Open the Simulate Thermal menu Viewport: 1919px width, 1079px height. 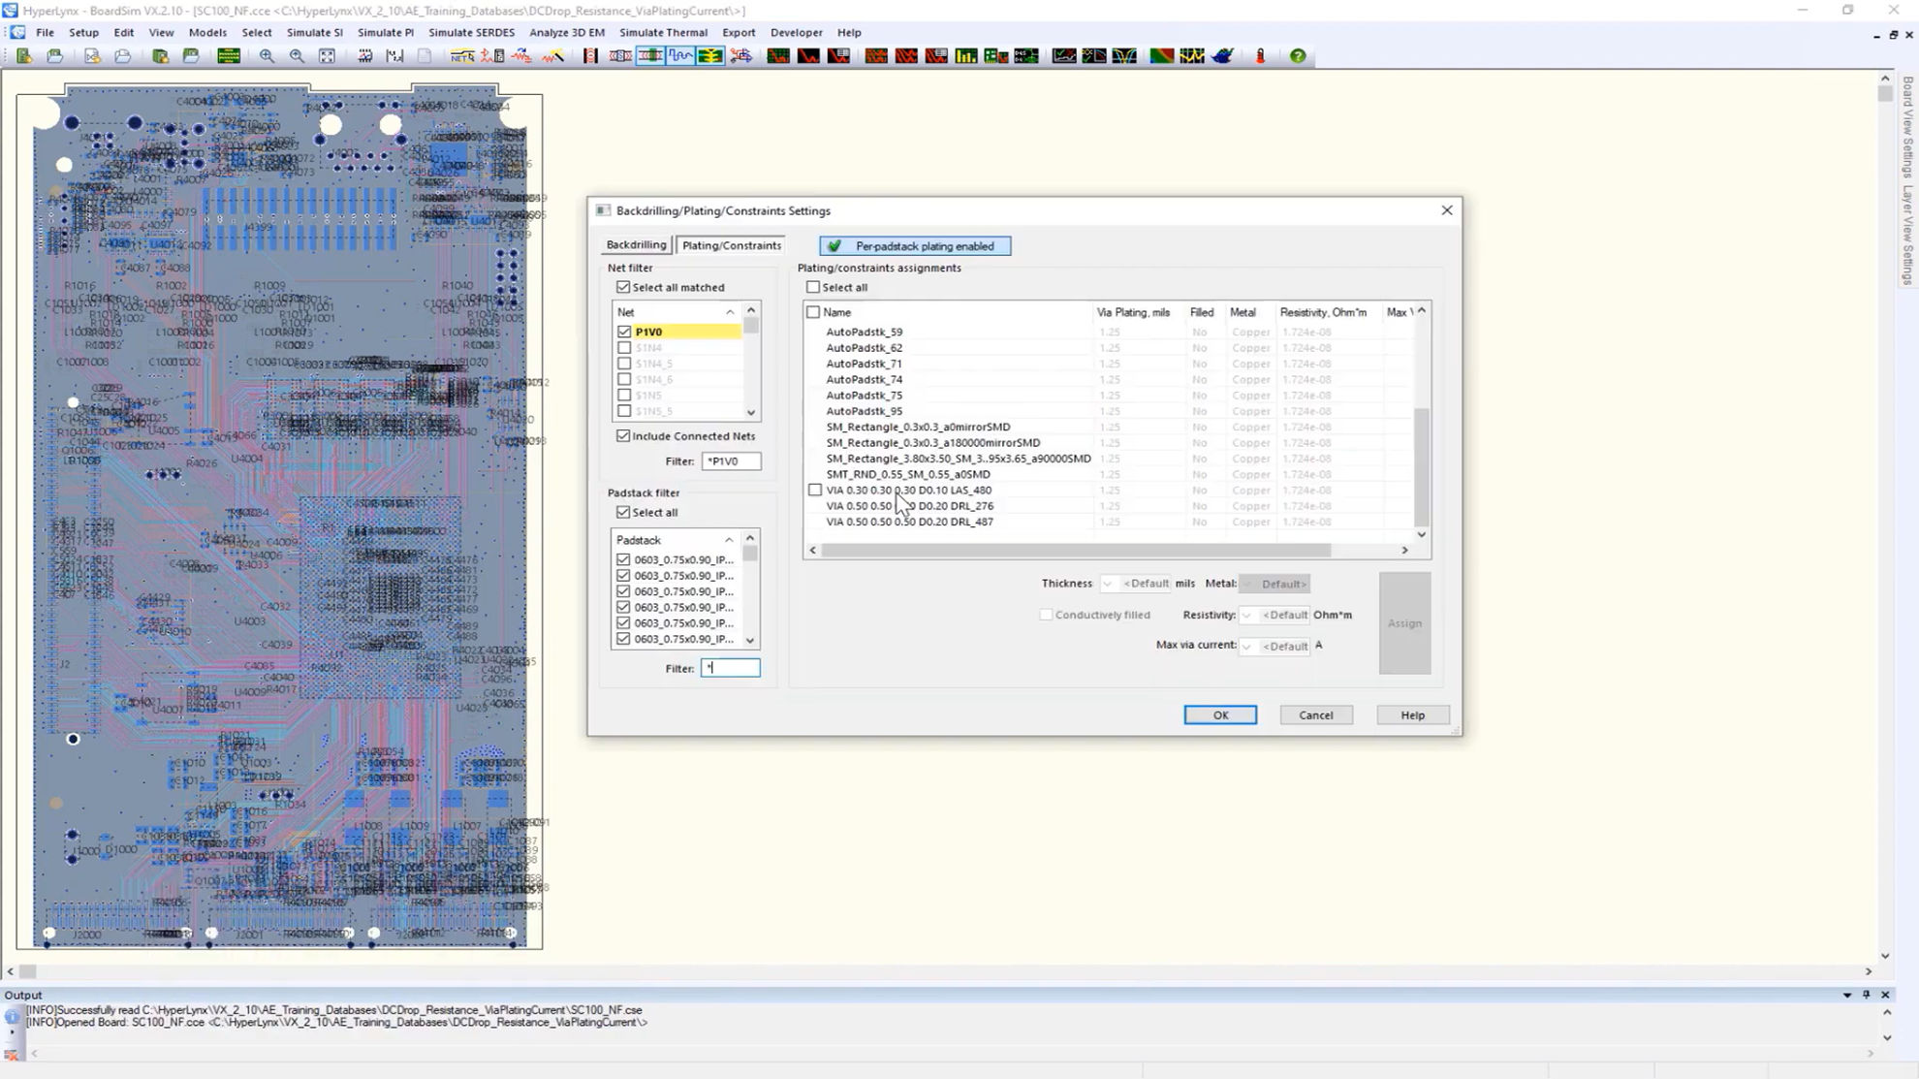(x=663, y=32)
